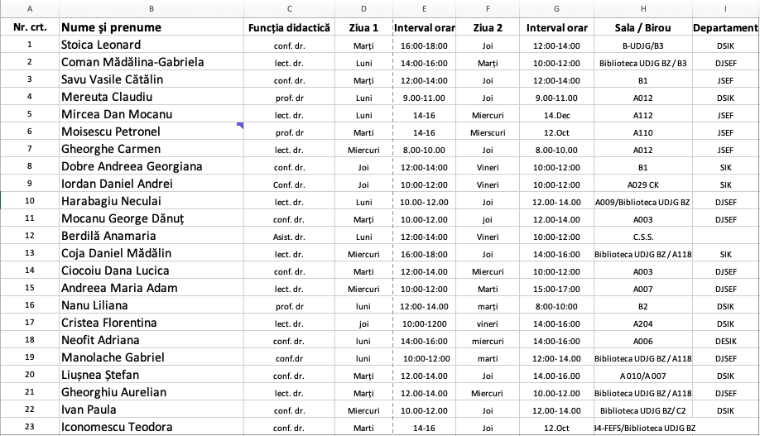The height and width of the screenshot is (436, 760).
Task: Click the 'Asist. dr.' position cell
Action: [x=289, y=236]
